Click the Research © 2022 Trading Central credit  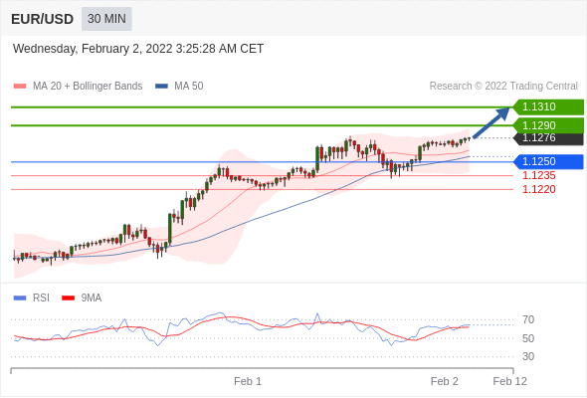(x=503, y=87)
